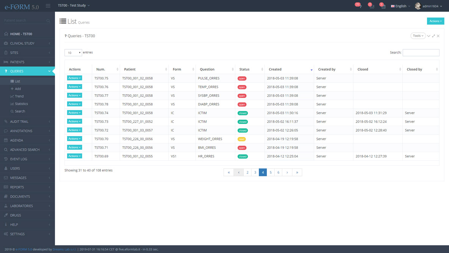
Task: Go to the next page arrow in pagination
Action: [x=287, y=172]
